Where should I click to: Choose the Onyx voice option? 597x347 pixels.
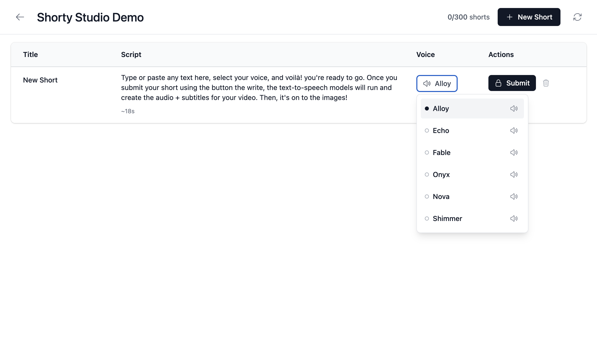point(441,174)
